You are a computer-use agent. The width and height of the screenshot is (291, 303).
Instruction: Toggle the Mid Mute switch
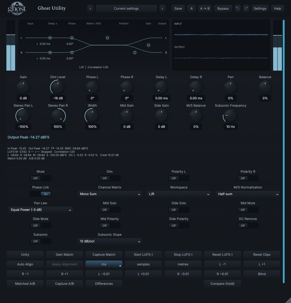pyautogui.click(x=248, y=210)
